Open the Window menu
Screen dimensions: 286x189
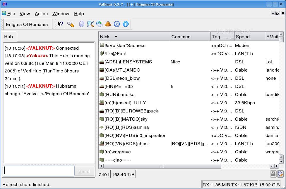click(x=61, y=14)
